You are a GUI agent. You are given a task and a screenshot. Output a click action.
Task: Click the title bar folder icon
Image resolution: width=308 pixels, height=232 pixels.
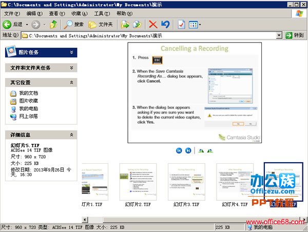point(4,4)
